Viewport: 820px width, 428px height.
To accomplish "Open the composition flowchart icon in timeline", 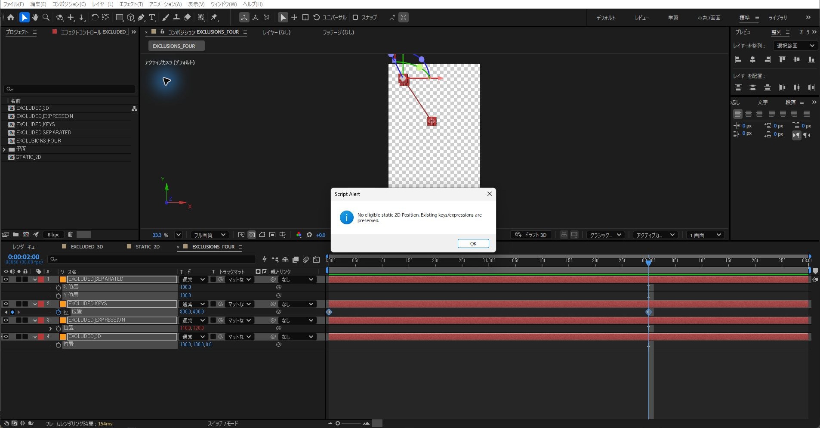I will [x=275, y=259].
